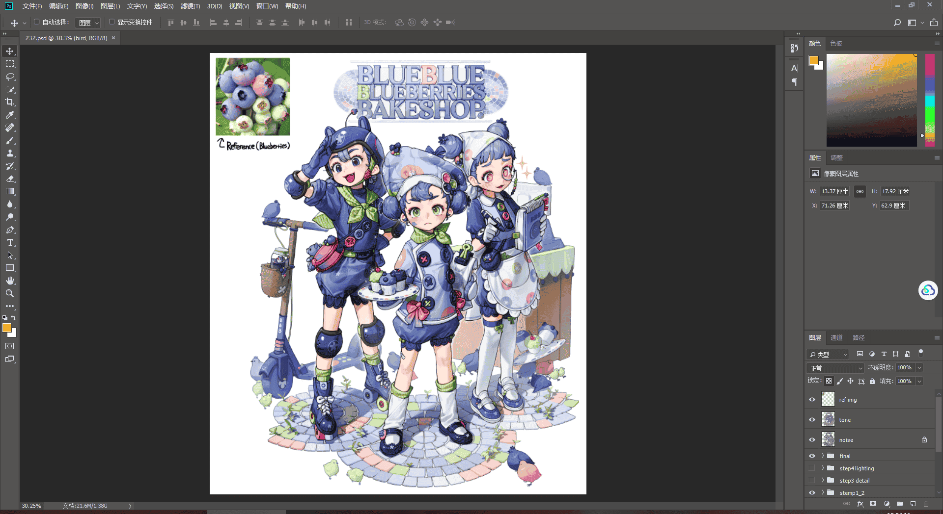The height and width of the screenshot is (514, 943).
Task: Enable show transform controls checkbox
Action: click(x=111, y=22)
